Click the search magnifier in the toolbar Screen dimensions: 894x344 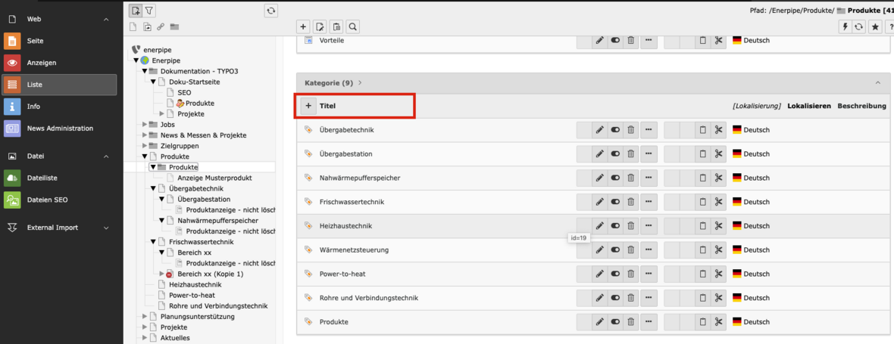(x=352, y=26)
